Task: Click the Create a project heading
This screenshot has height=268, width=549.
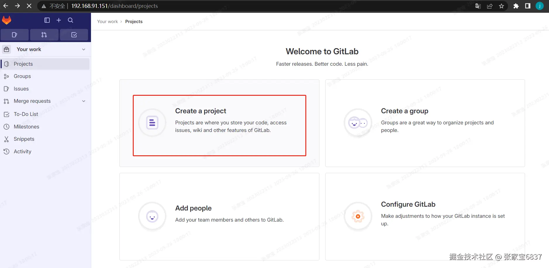Action: [x=201, y=111]
